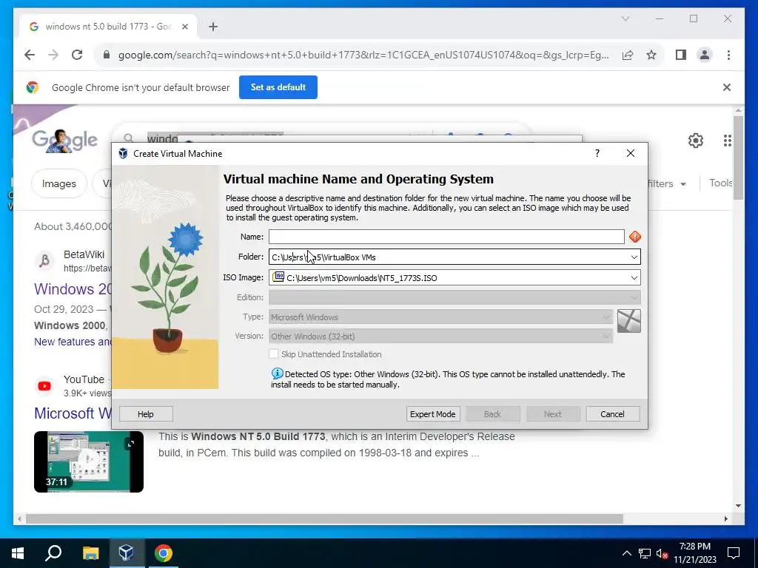Screen dimensions: 758x568
Task: Click the BetaWiki site icon
Action: point(44,261)
